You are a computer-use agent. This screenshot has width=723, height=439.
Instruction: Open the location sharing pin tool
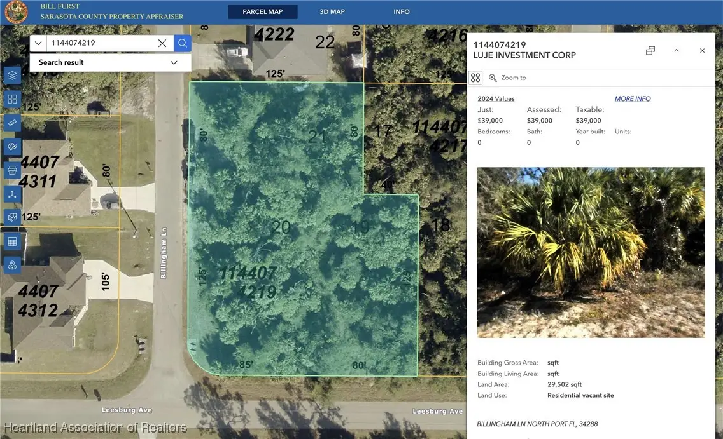coord(12,264)
